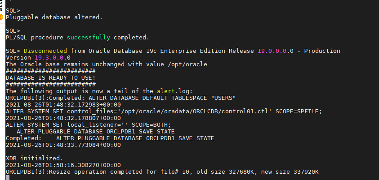Click the terminal cursor block at bottom
Screen dimensions: 379x180
point(7,178)
